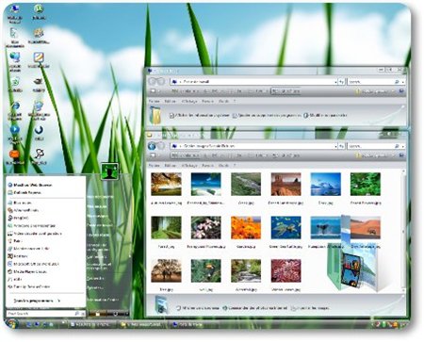Open the shutdown options arrow in Start menu

[126, 314]
